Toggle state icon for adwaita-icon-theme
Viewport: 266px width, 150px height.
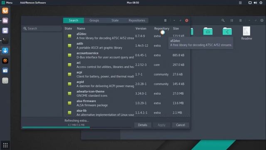(x=69, y=93)
